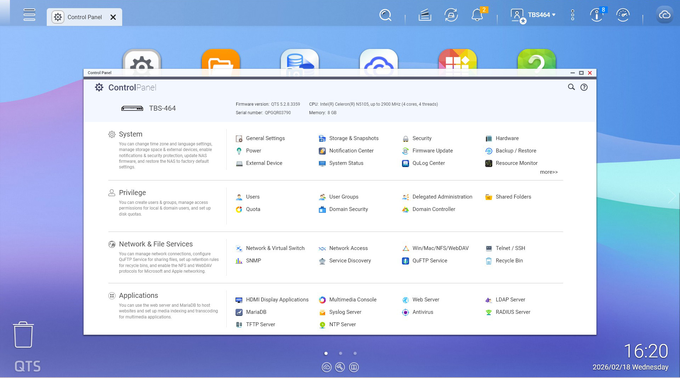Viewport: 680px width, 378px height.
Task: Open Telnet / SSH settings
Action: pyautogui.click(x=510, y=248)
